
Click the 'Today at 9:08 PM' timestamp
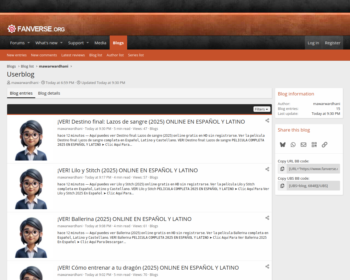point(98,226)
